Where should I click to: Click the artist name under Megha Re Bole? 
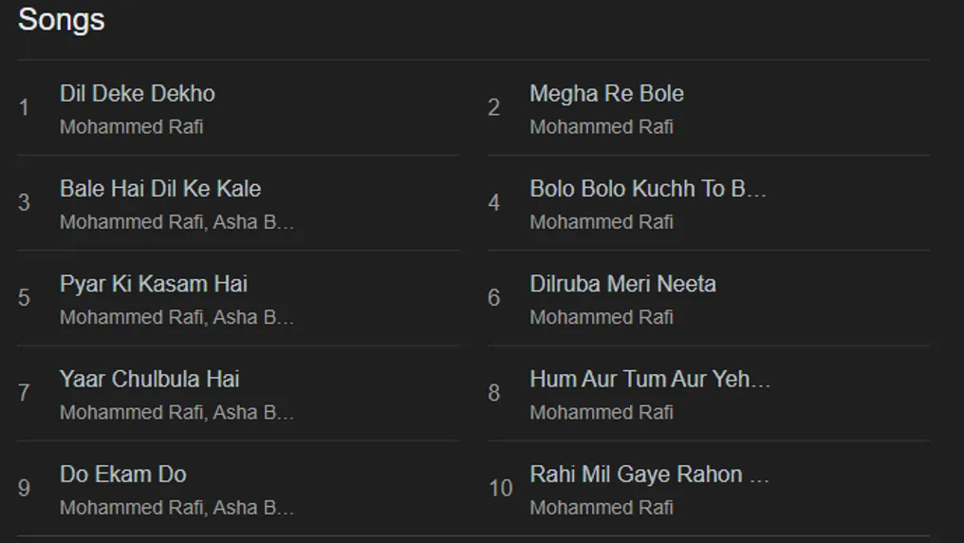[602, 127]
